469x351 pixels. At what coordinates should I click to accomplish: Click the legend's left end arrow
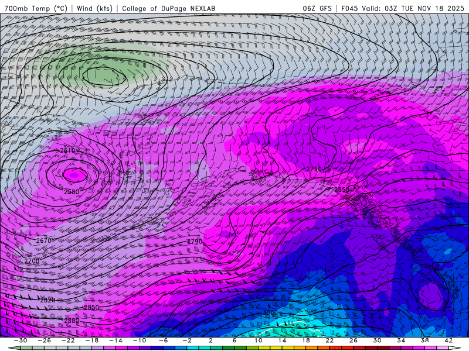pos(14,348)
